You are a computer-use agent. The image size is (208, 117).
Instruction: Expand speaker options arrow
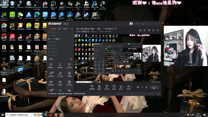pyautogui.click(x=132, y=87)
